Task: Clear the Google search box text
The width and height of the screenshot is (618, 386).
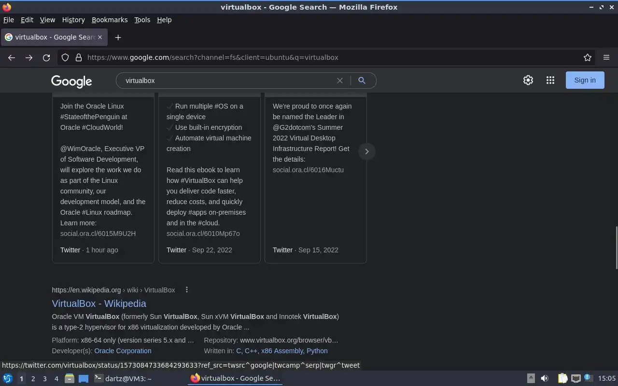Action: (340, 81)
